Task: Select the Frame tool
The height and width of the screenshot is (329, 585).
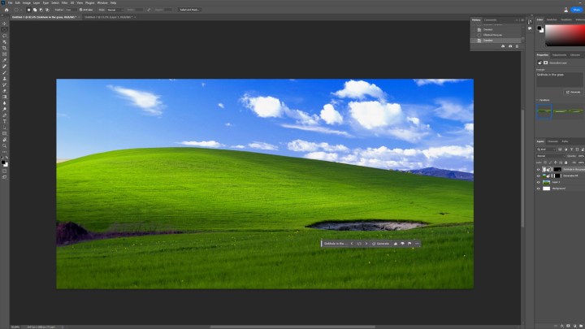Action: (5, 54)
